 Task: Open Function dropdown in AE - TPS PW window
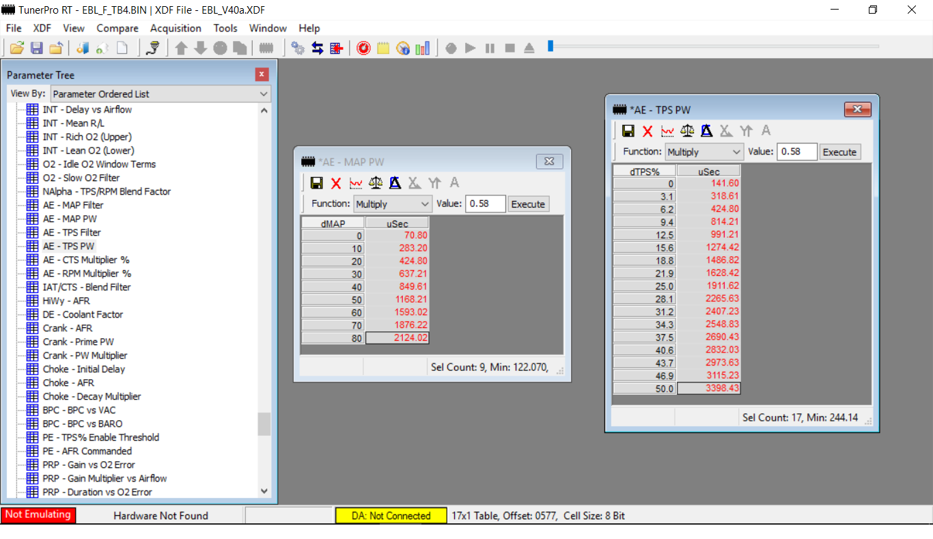tap(704, 152)
